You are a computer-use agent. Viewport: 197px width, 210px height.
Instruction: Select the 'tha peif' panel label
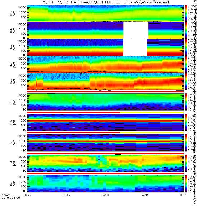pyautogui.click(x=13, y=102)
